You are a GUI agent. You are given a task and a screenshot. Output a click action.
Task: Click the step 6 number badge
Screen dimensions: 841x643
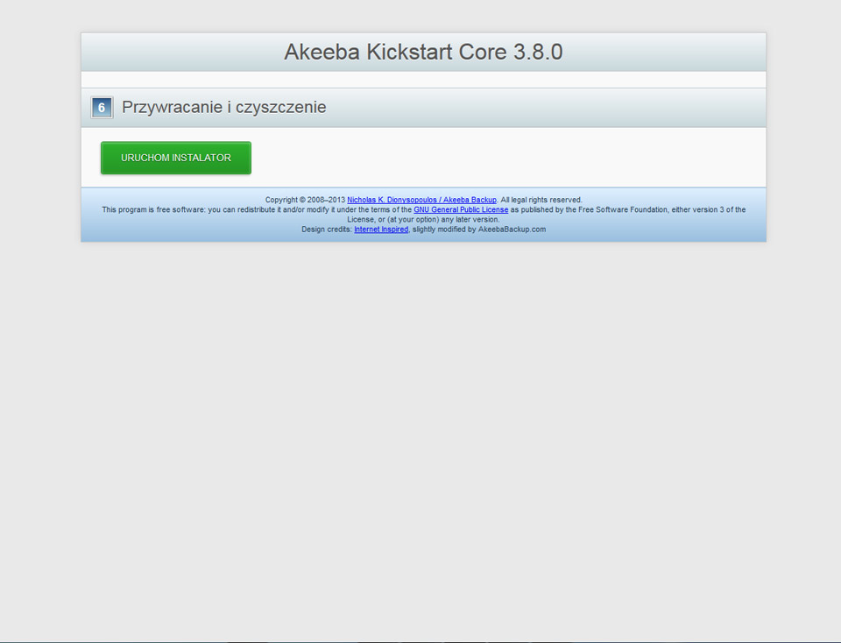coord(102,108)
